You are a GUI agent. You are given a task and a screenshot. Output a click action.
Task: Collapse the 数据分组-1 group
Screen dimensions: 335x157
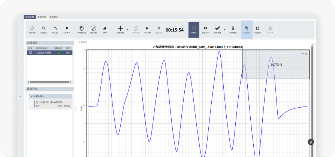[31, 96]
